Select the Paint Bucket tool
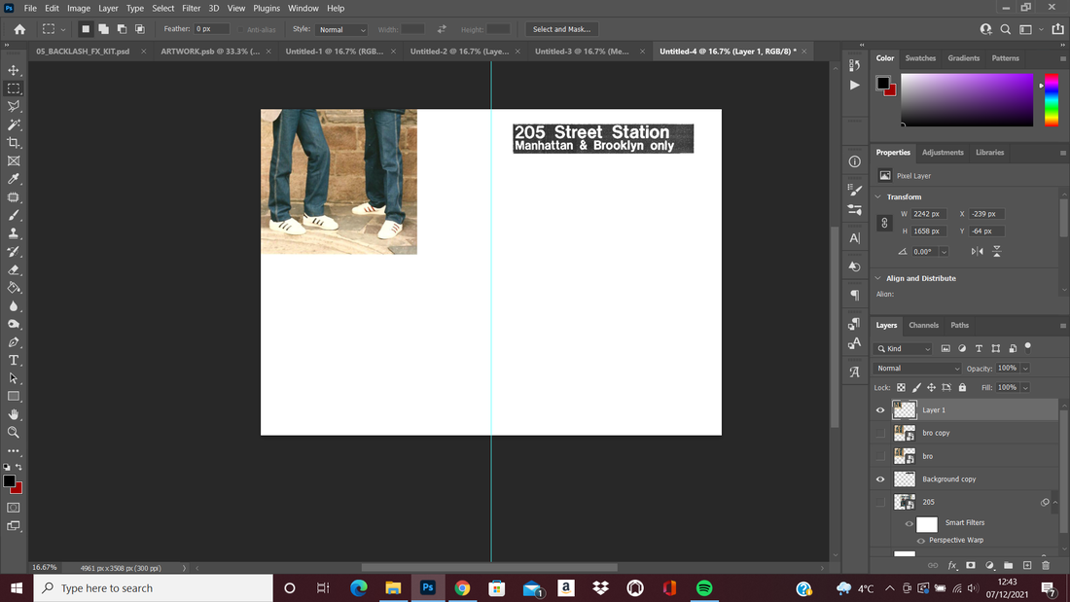The image size is (1070, 602). pyautogui.click(x=14, y=288)
